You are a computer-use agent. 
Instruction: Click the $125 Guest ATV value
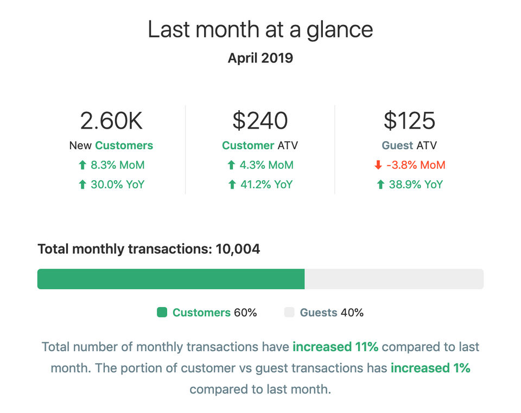click(x=409, y=120)
